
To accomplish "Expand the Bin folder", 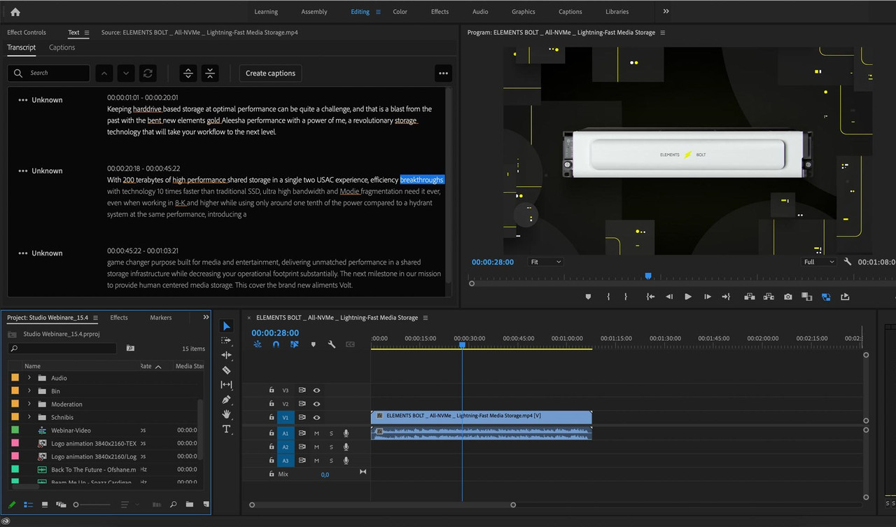I will point(29,391).
